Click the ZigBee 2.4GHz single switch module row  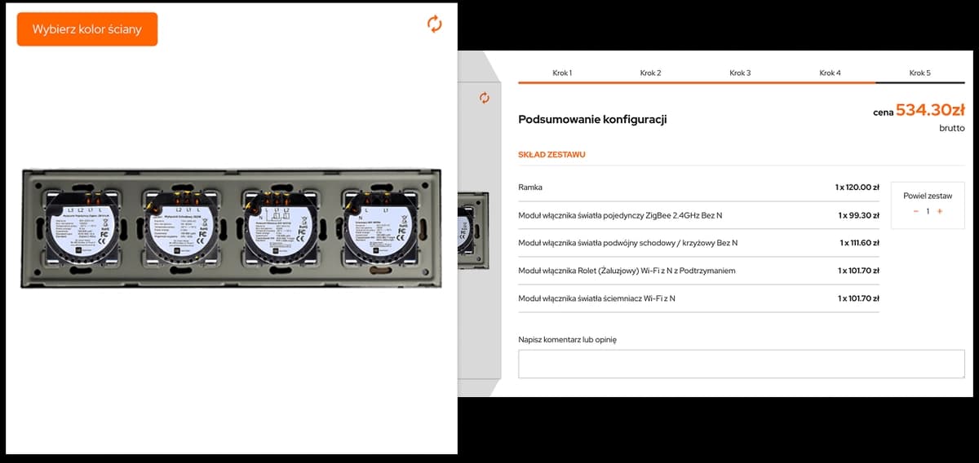pos(698,216)
